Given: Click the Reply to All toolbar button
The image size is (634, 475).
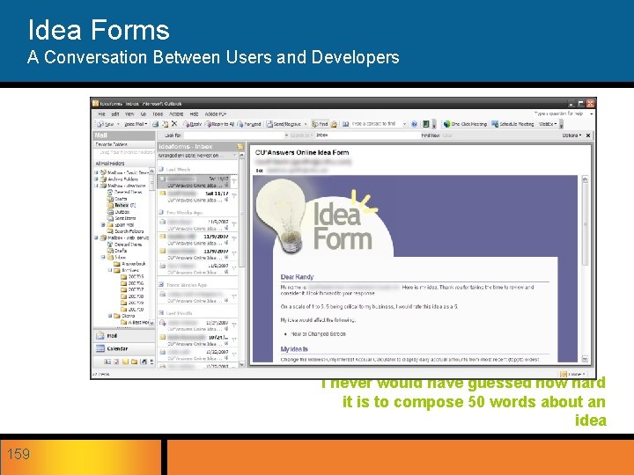Looking at the screenshot, I should (220, 124).
